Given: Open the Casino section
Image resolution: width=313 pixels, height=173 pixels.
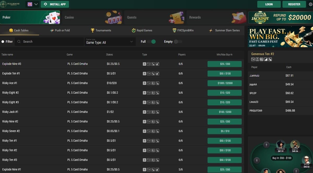Looking at the screenshot, I should [92, 17].
